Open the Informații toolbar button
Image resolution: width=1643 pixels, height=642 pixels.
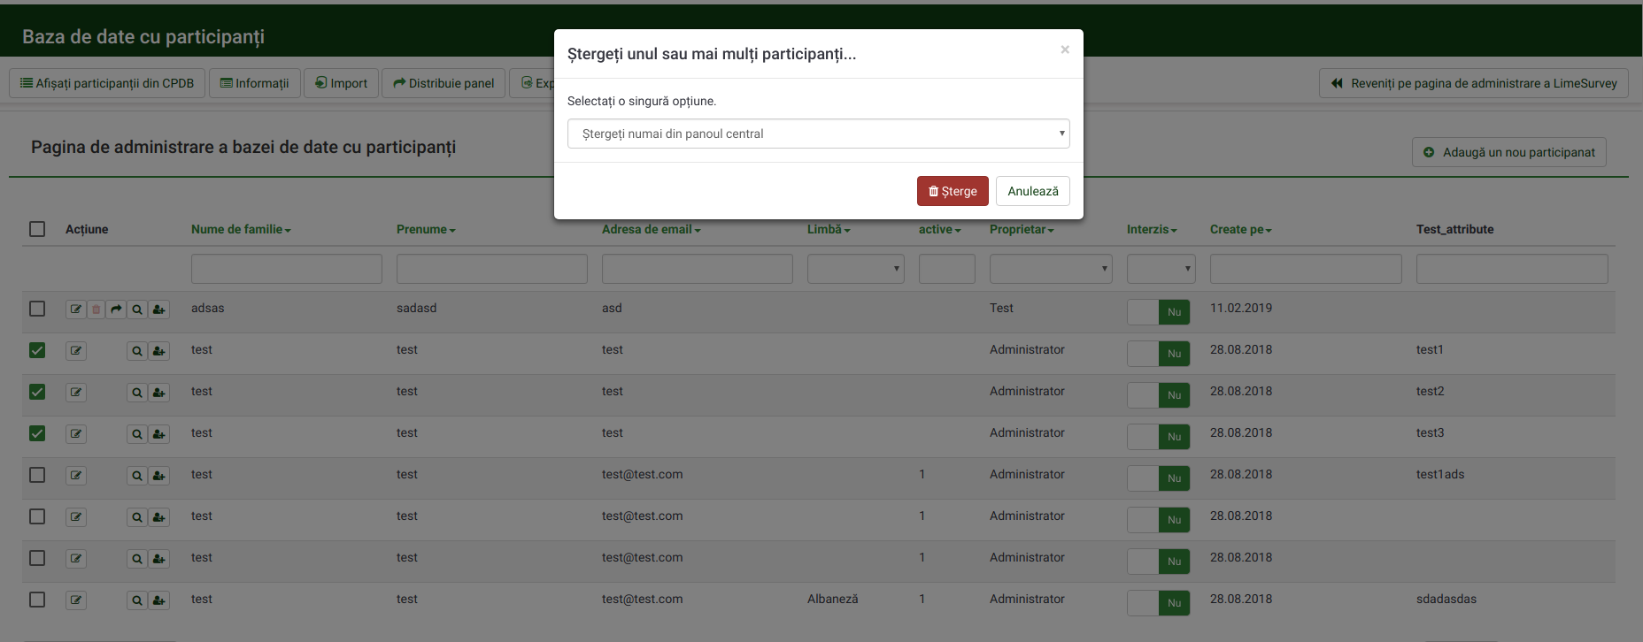[255, 83]
